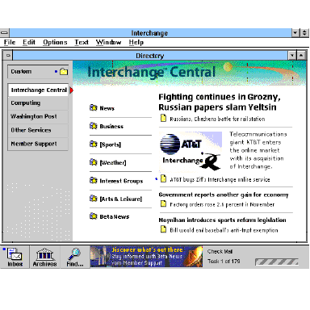
Task: Click the Directory window down-arrow button
Action: pyautogui.click(x=292, y=56)
